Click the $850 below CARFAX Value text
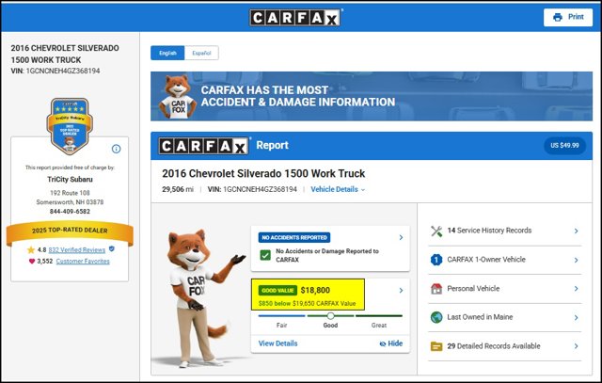The height and width of the screenshot is (383, 602). [x=308, y=303]
